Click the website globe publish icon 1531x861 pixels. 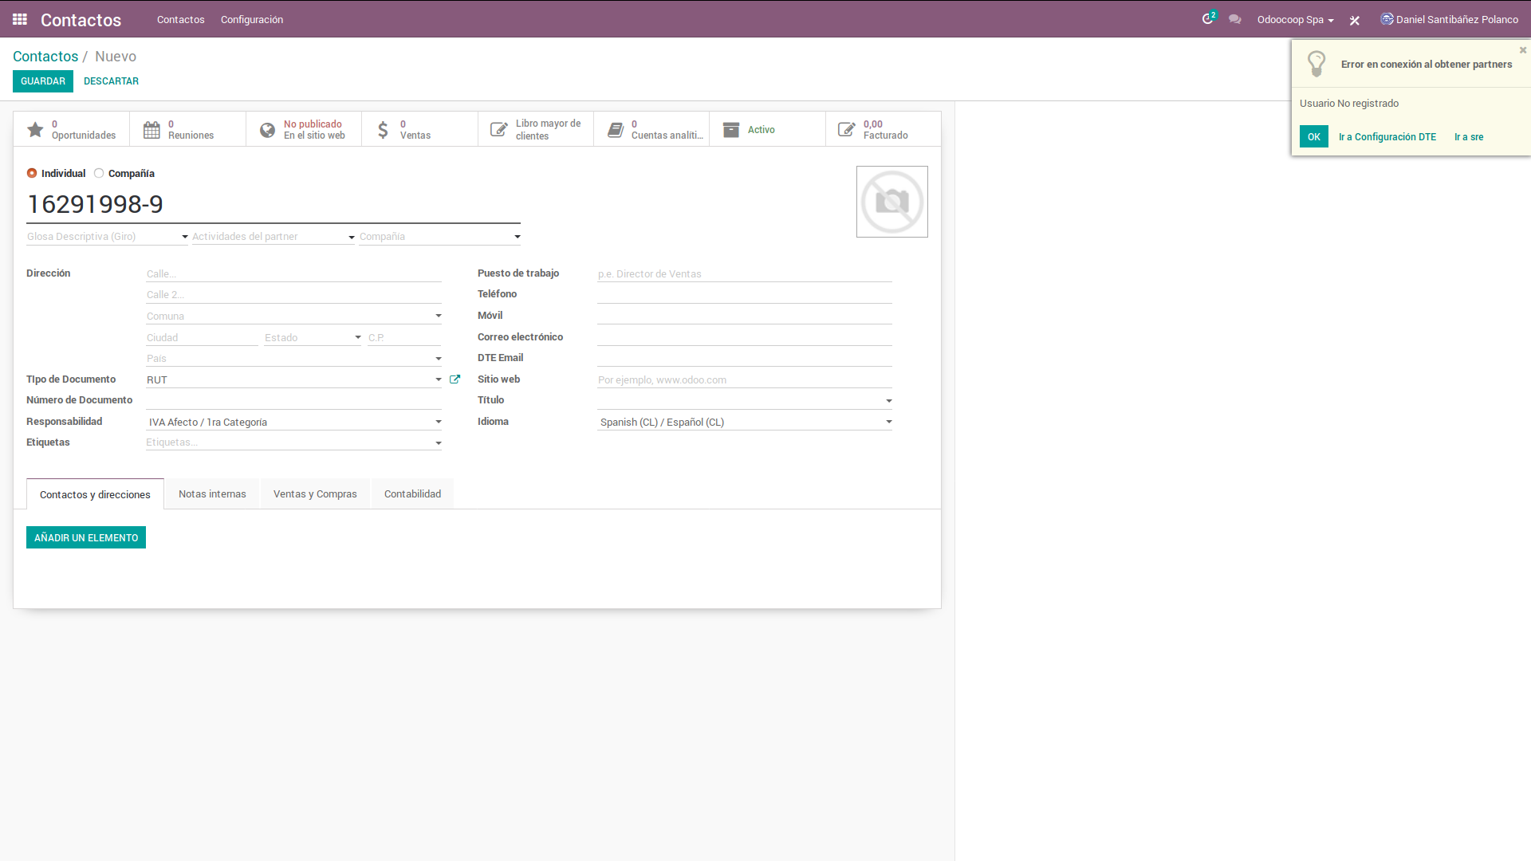point(268,130)
